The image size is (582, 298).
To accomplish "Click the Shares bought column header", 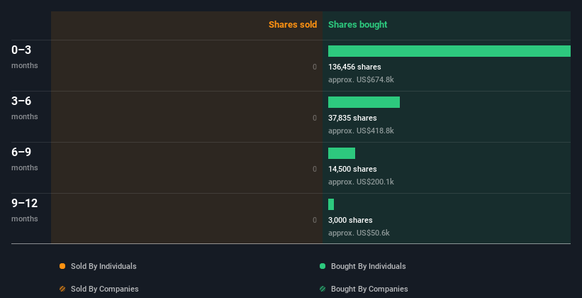I will point(357,25).
